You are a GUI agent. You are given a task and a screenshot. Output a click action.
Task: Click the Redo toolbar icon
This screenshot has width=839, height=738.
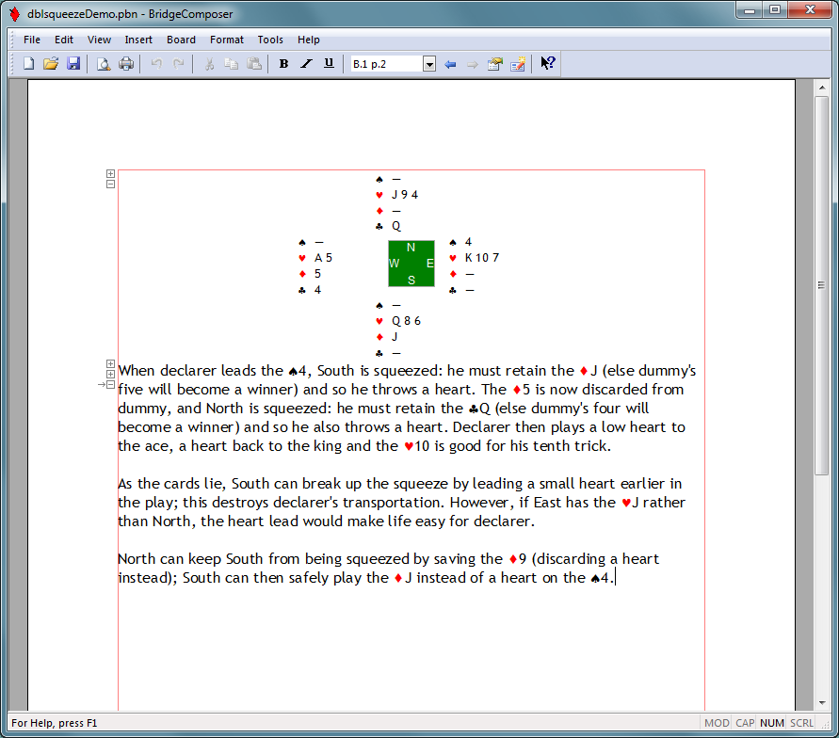(x=178, y=64)
